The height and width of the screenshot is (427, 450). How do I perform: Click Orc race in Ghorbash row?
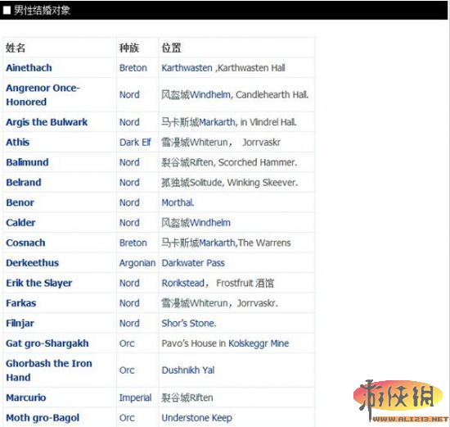[127, 370]
